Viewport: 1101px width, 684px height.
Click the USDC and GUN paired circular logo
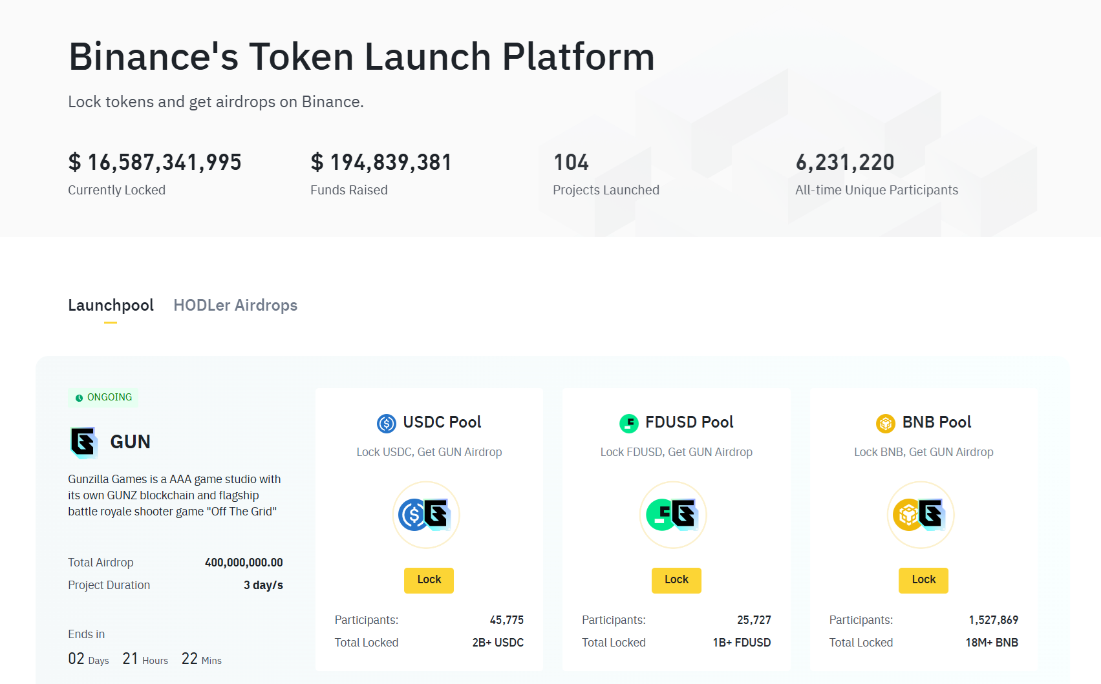point(426,515)
